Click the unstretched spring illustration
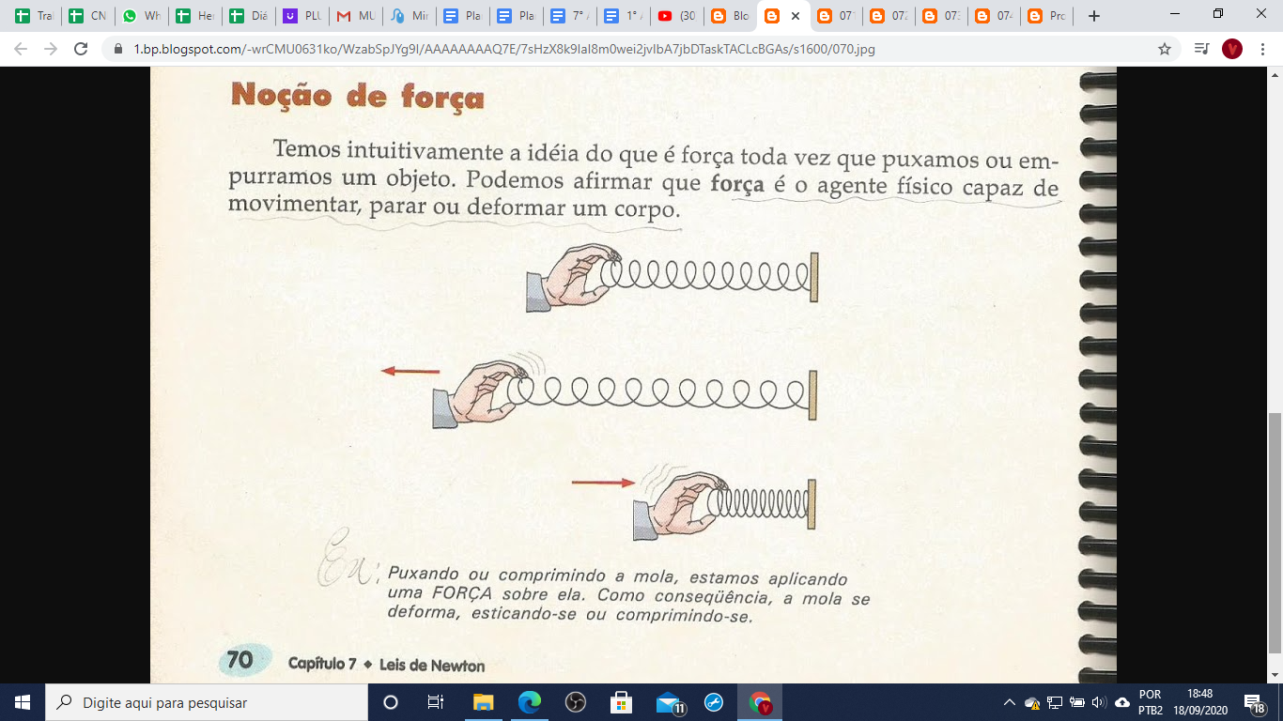 [672, 277]
